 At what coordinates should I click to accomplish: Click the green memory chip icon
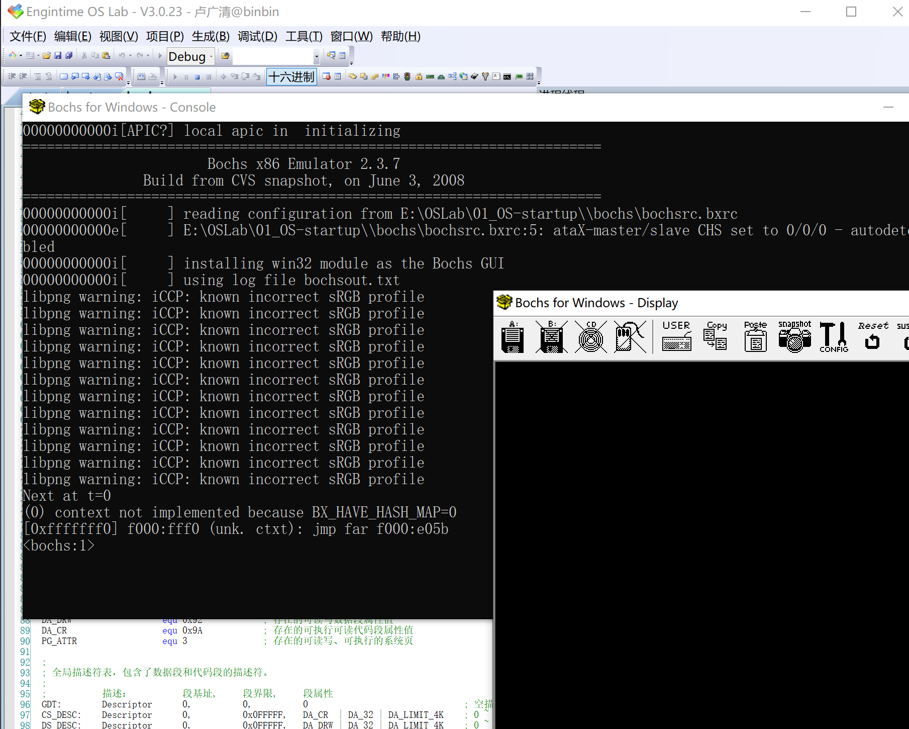[430, 76]
